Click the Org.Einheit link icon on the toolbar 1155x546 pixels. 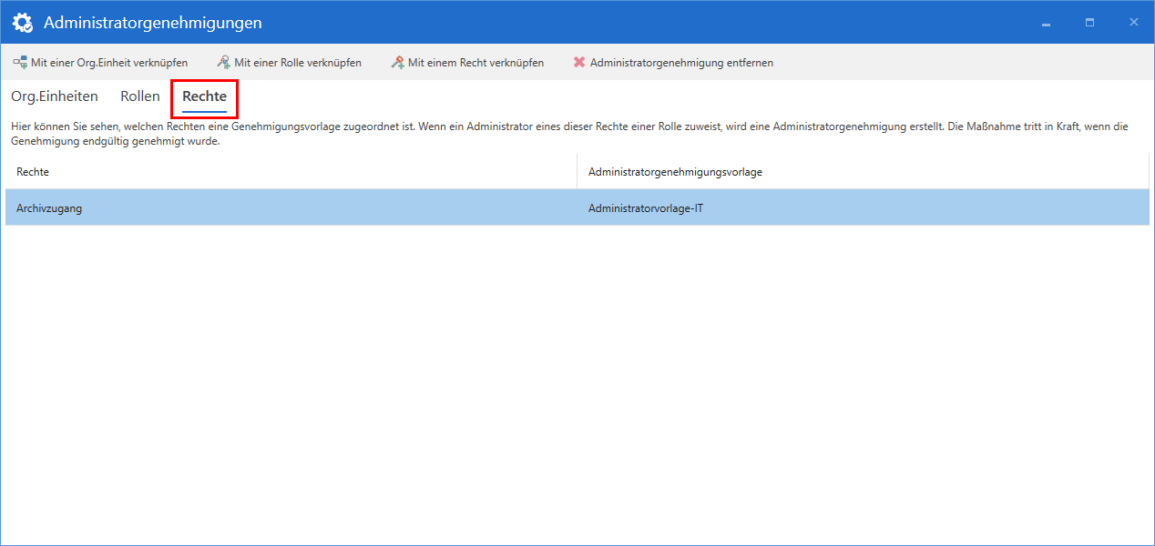coord(19,62)
